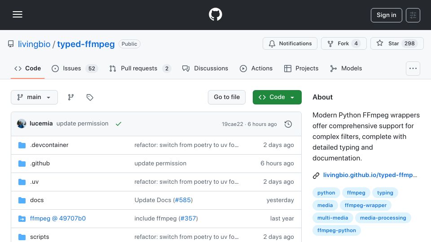Viewport: 431px width, 242px height.
Task: Open the Pull requests tab
Action: coord(140,68)
